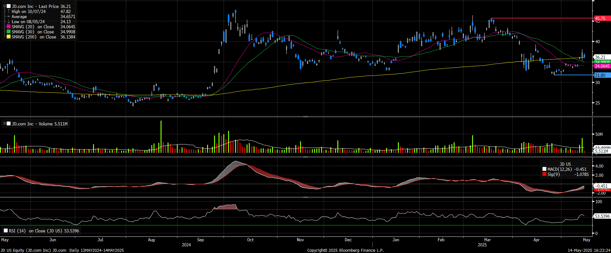Viewport: 611px width, 253px height.
Task: Click the green SMAVG (30) color swatch
Action: pos(9,32)
